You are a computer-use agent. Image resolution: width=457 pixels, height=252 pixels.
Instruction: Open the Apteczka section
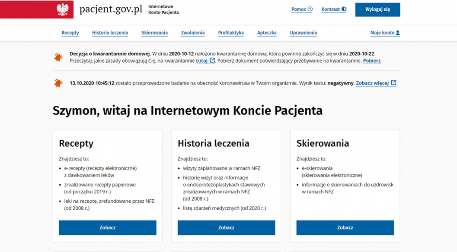pos(267,33)
